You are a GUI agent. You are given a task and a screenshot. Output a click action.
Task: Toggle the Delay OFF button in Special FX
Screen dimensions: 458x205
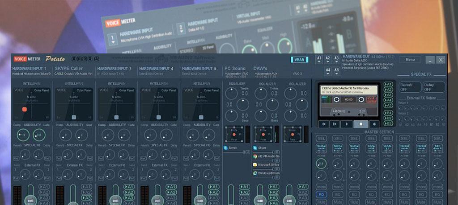tap(434, 87)
